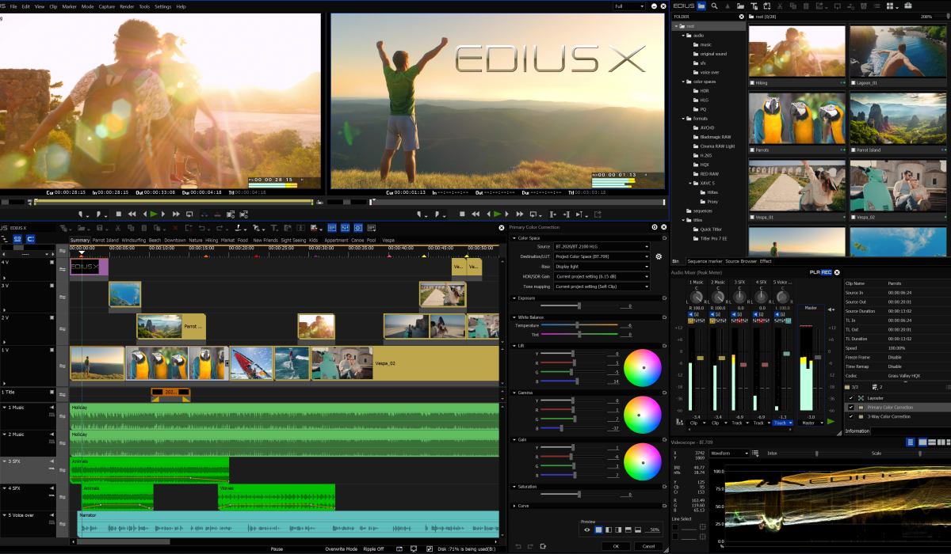
Task: Select the Parrots thumbnail in the bin
Action: 796,119
